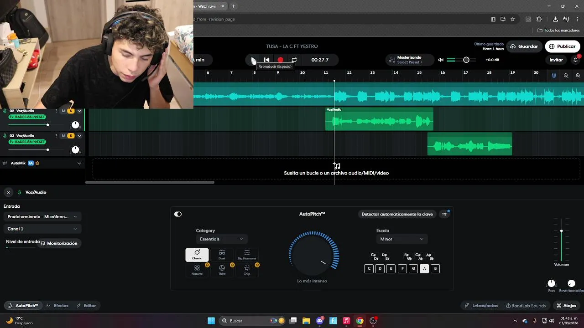
Task: Click Detectar automáticamente la clave
Action: 397,214
